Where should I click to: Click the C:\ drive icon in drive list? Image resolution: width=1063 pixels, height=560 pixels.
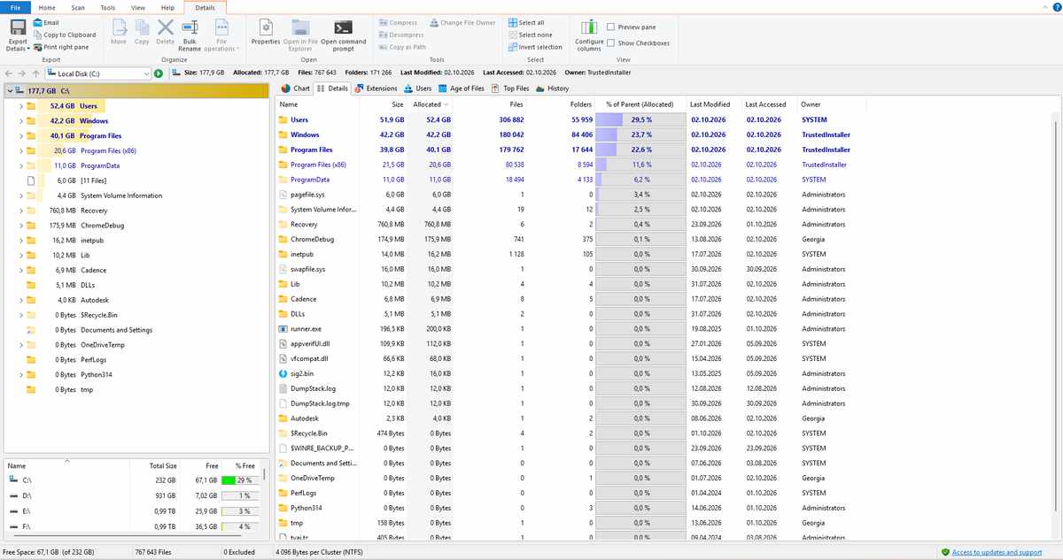13,479
